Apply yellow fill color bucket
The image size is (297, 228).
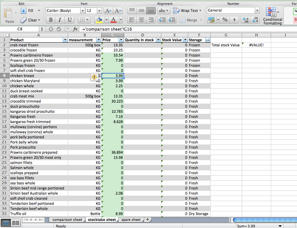point(100,20)
